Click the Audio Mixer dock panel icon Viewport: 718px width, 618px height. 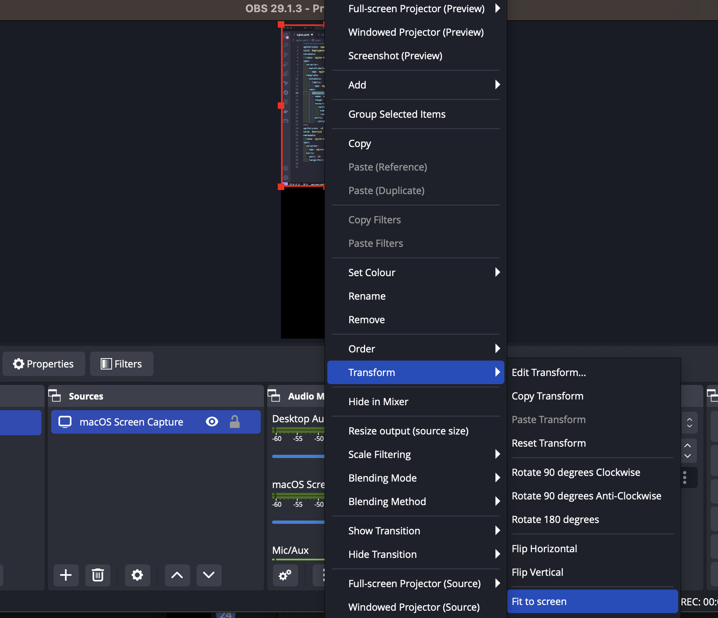274,395
